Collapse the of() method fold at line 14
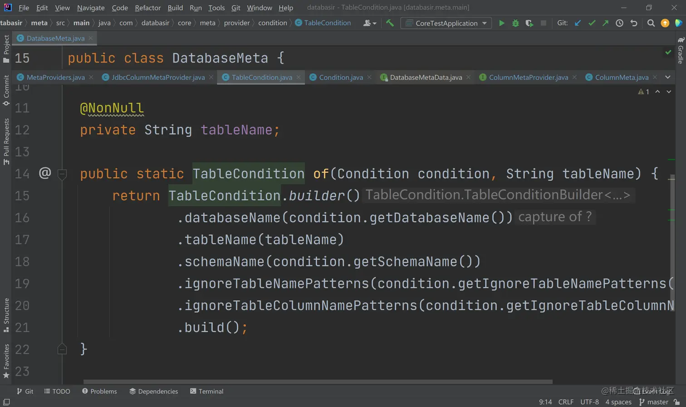The height and width of the screenshot is (407, 686). coord(62,174)
